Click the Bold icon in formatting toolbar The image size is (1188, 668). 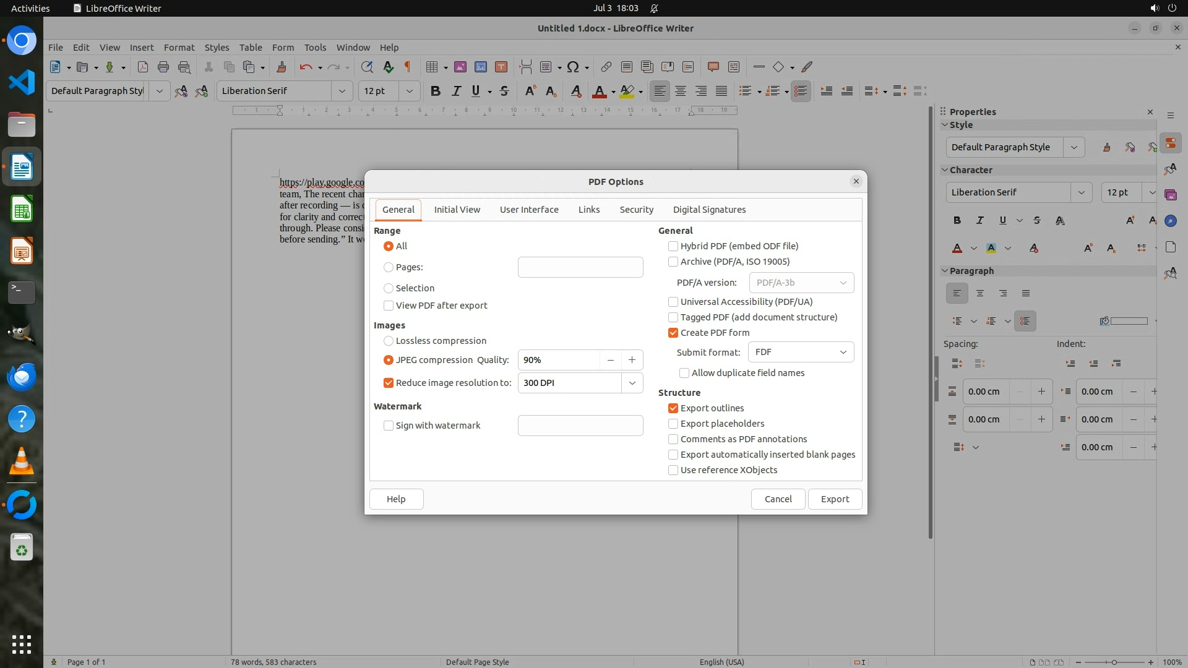[436, 91]
